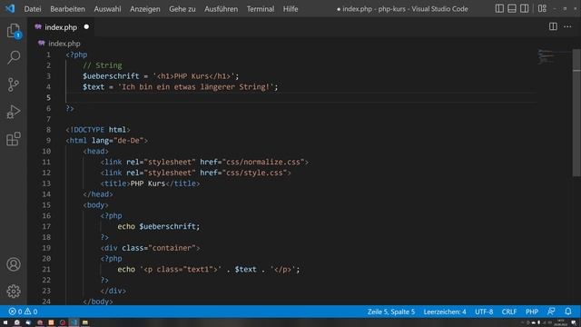Screen dimensions: 581x327
Task: Change indentation via Leerzeichen: 4
Action: tap(445, 312)
